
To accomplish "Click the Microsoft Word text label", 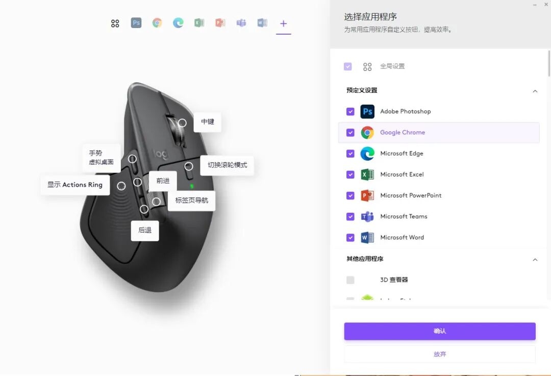I will pos(402,238).
